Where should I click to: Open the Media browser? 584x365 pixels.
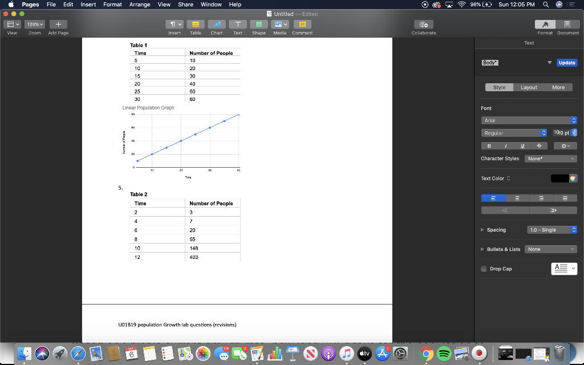(x=279, y=24)
